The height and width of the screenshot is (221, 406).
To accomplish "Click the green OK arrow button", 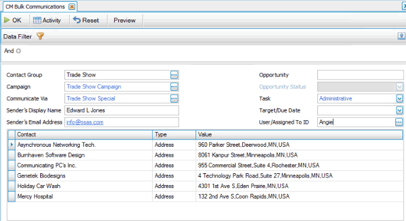I will coord(12,20).
